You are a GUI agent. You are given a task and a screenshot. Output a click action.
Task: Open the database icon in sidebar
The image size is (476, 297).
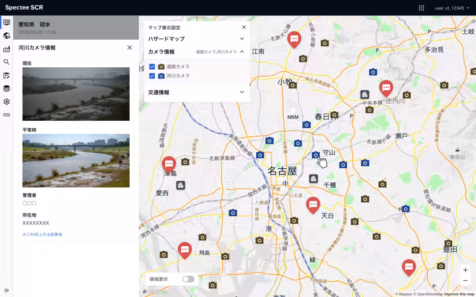(6, 88)
